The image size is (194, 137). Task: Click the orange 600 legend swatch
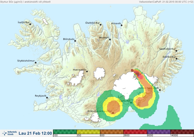(112, 132)
